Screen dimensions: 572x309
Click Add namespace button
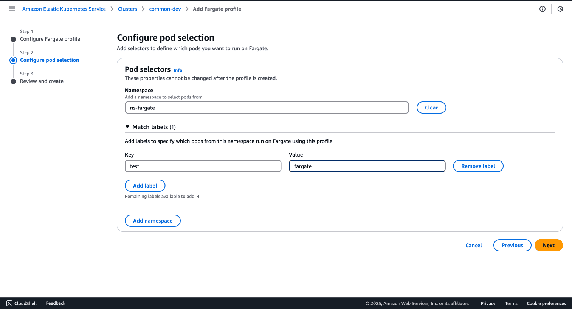coord(152,221)
